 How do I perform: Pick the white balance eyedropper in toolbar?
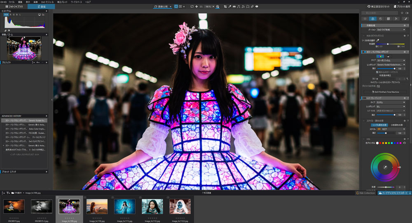230,7
